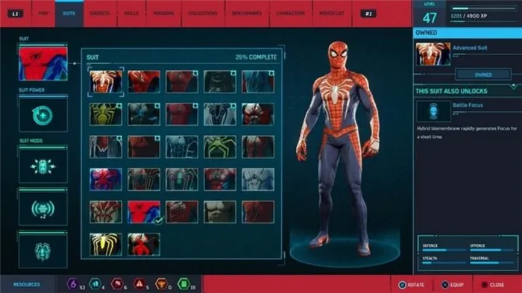Go to the Skills tab
The width and height of the screenshot is (522, 293).
pyautogui.click(x=131, y=13)
